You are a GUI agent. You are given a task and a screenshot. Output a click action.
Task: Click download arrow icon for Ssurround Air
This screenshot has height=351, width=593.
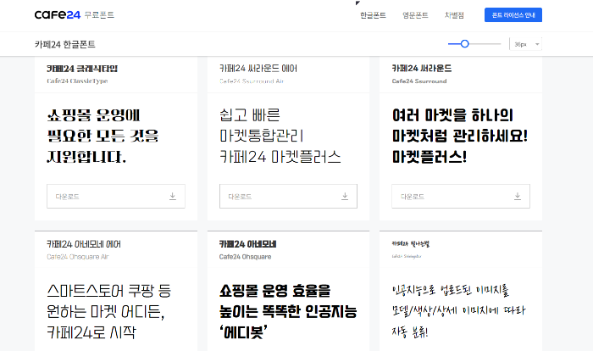tap(345, 196)
